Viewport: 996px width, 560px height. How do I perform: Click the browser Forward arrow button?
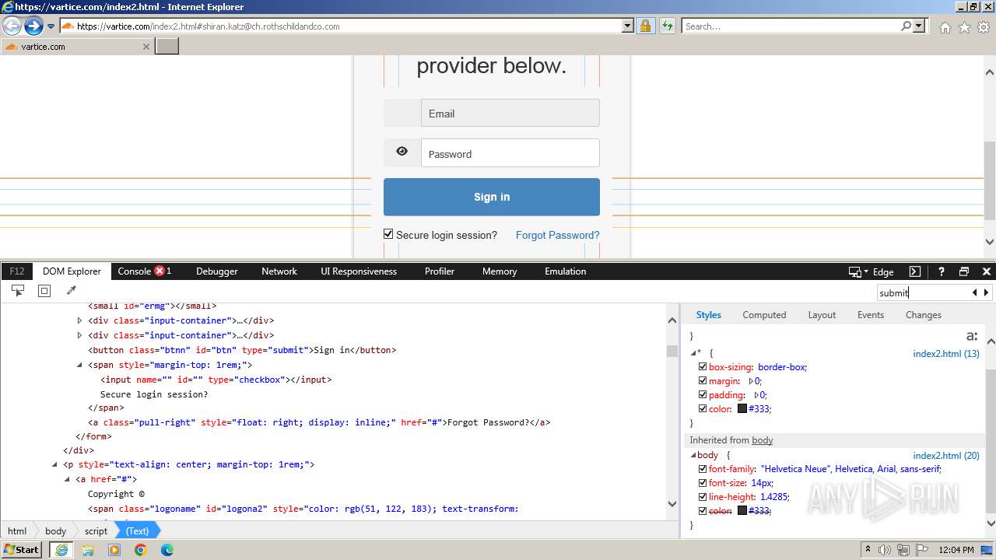[33, 26]
